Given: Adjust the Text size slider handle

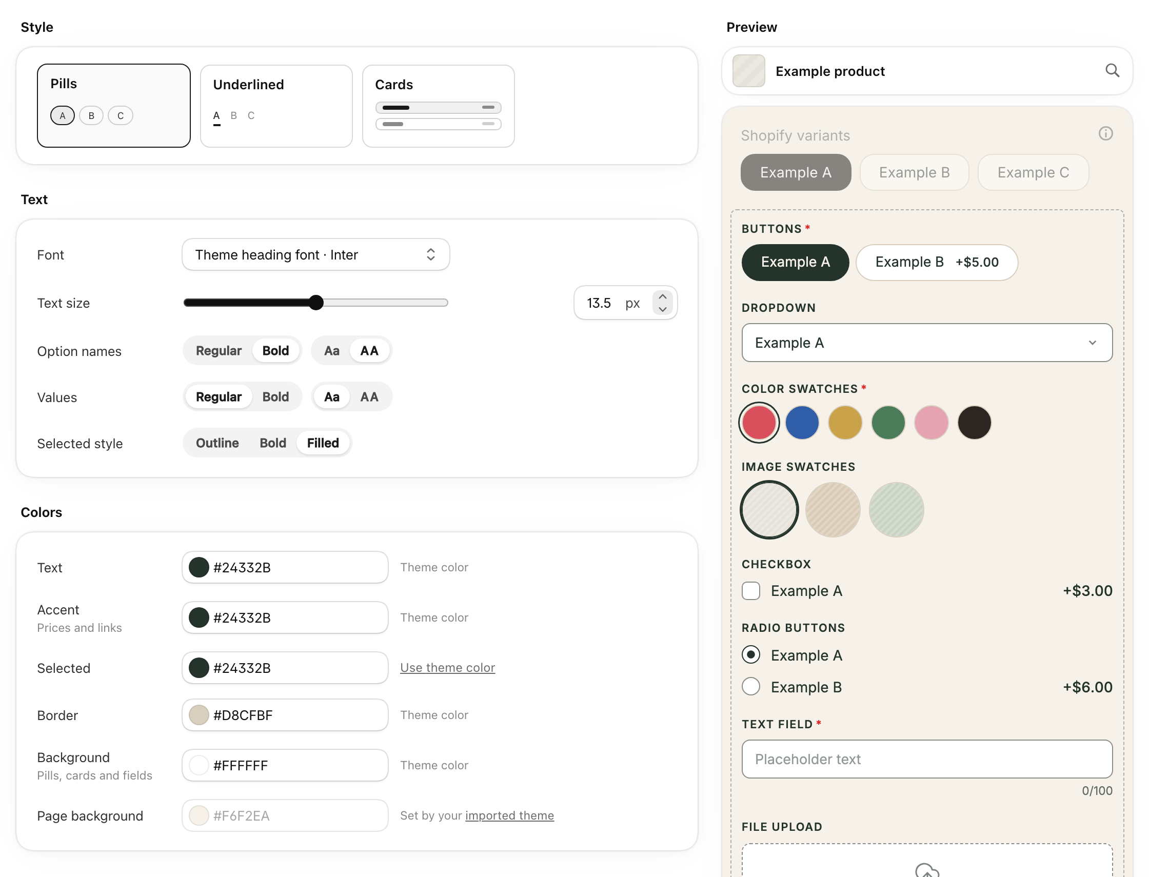Looking at the screenshot, I should click(x=315, y=303).
